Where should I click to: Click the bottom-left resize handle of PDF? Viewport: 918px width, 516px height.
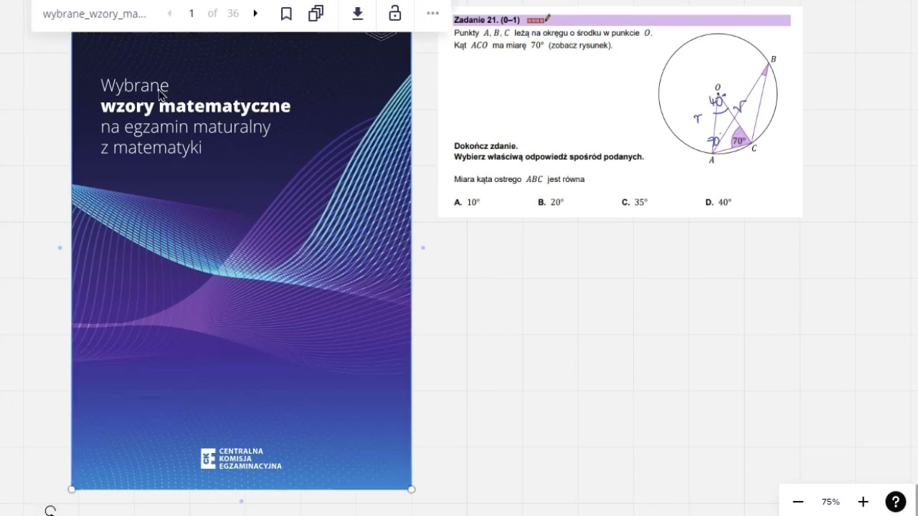pos(72,489)
